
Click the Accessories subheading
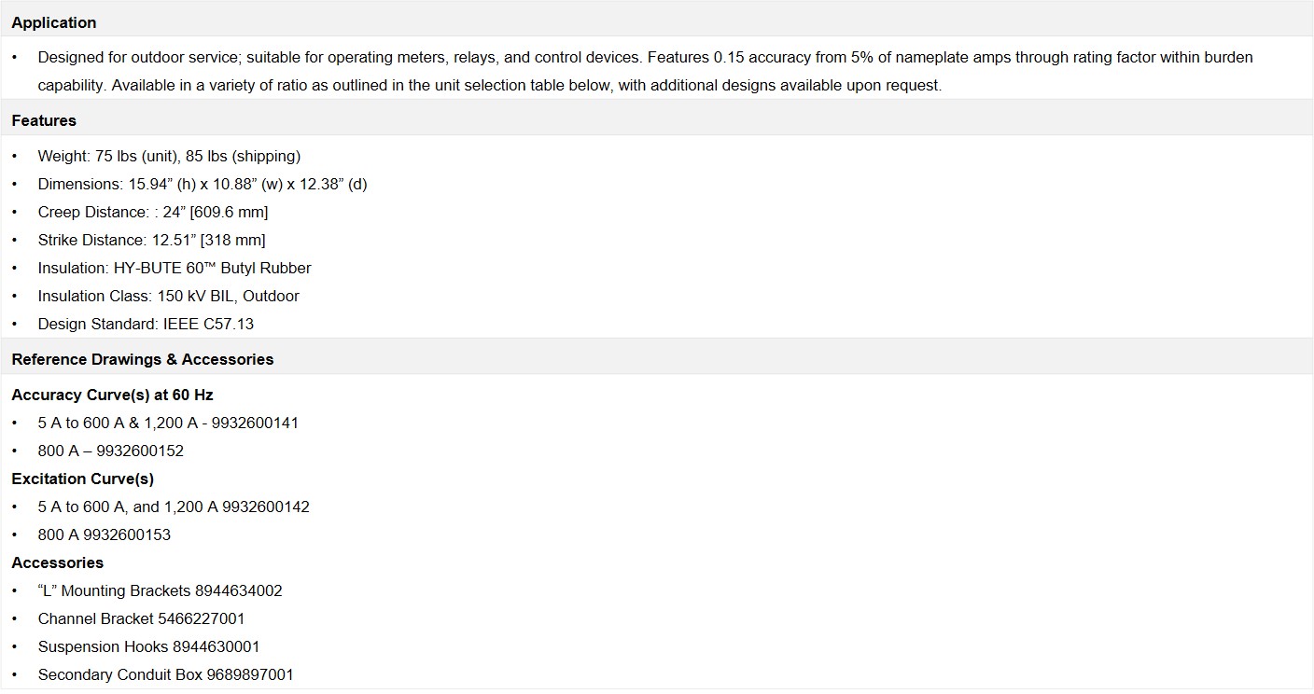coord(57,562)
